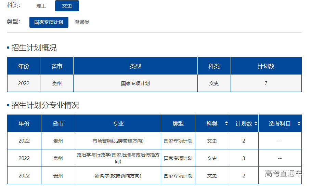Click the 市场营销(品牌管理方向) major cell
Image resolution: width=312 pixels, height=187 pixels.
(x=118, y=141)
